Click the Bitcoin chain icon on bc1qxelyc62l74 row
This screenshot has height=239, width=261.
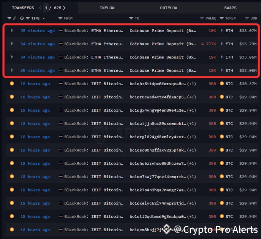(12, 203)
